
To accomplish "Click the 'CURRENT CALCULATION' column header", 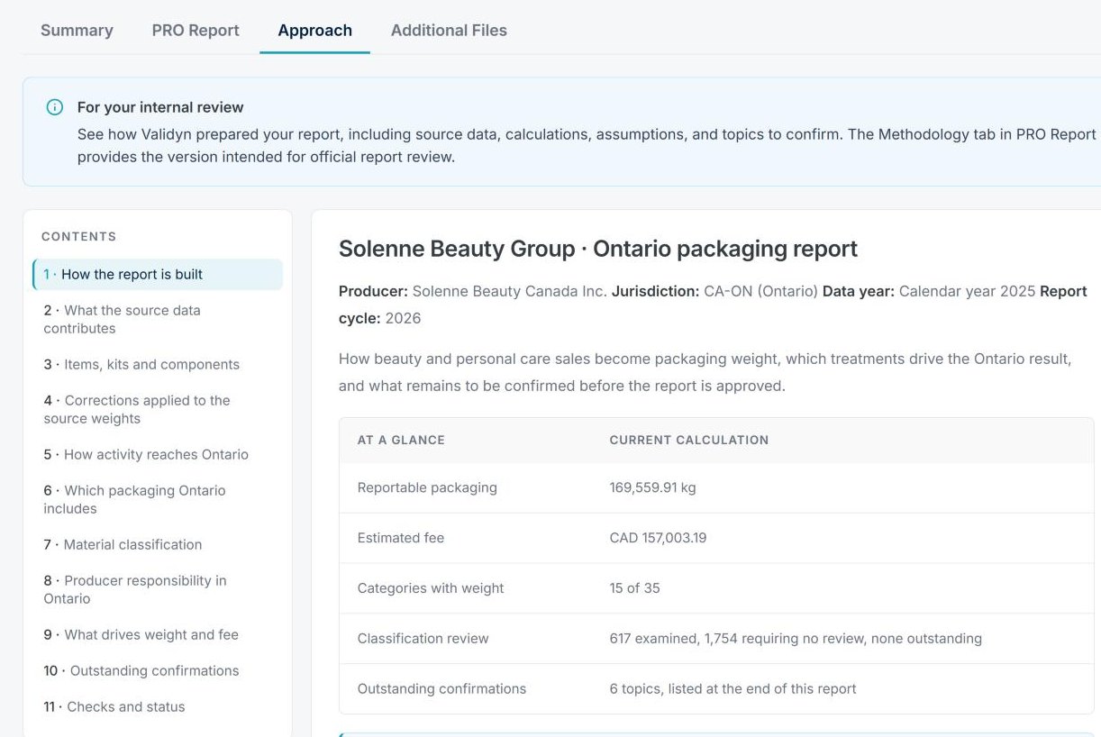I will point(689,441).
